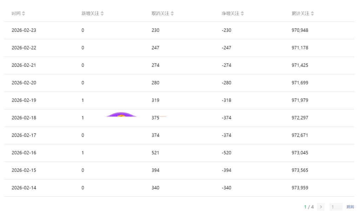Click sort arrows beside 新增关注

point(102,13)
